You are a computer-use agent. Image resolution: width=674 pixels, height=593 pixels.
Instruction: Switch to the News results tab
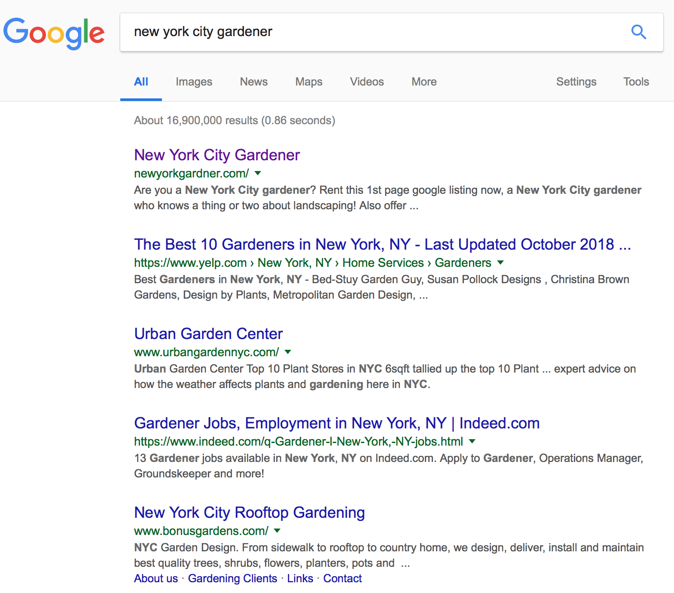[254, 82]
